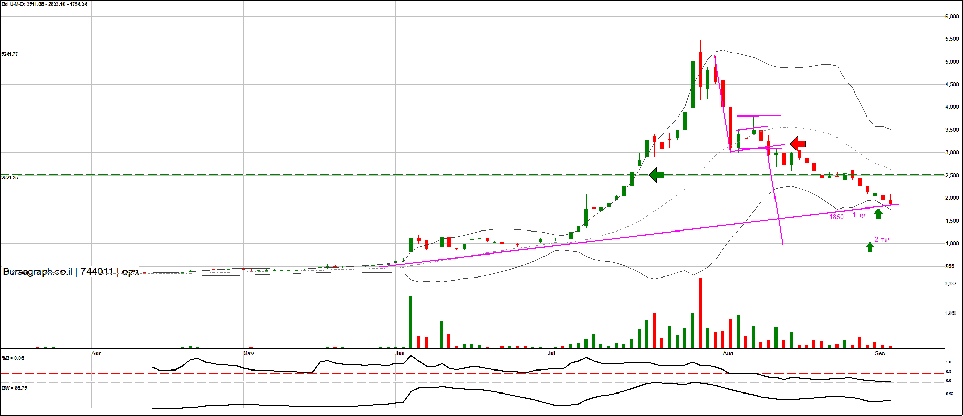
Task: Select the 'יעד 2' target label
Action: click(x=882, y=239)
